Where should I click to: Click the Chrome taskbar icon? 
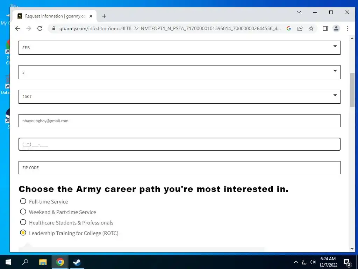pos(60,262)
